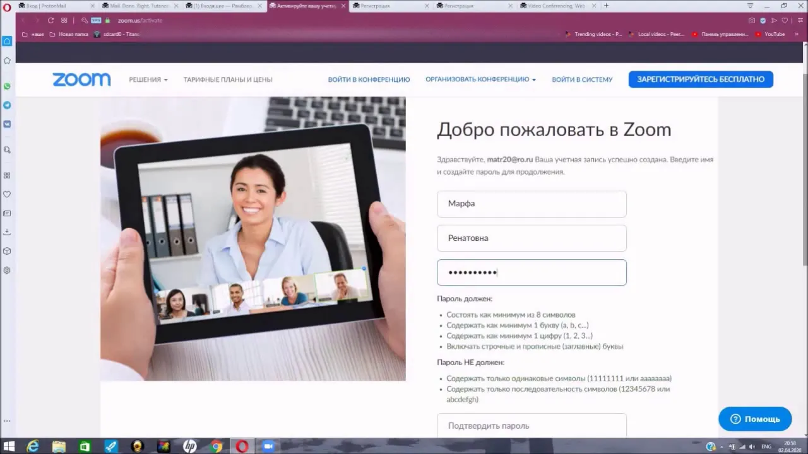The image size is (808, 454).
Task: Click Зарегистрируйтесь бесплатно button
Action: (x=701, y=79)
